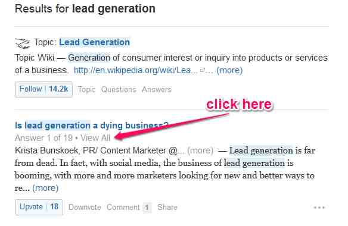The image size is (348, 226).
Task: Upvote the lead generation answer
Action: click(31, 207)
